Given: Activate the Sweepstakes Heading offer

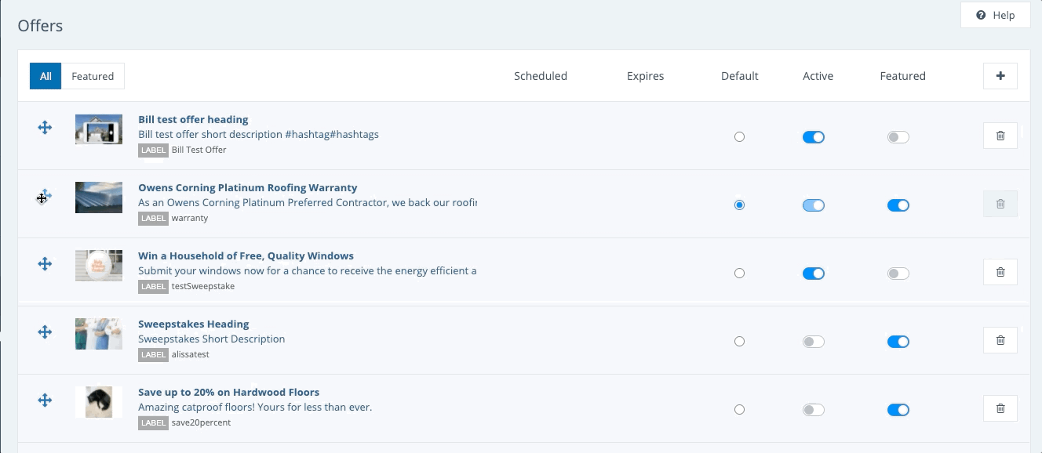Looking at the screenshot, I should [813, 342].
